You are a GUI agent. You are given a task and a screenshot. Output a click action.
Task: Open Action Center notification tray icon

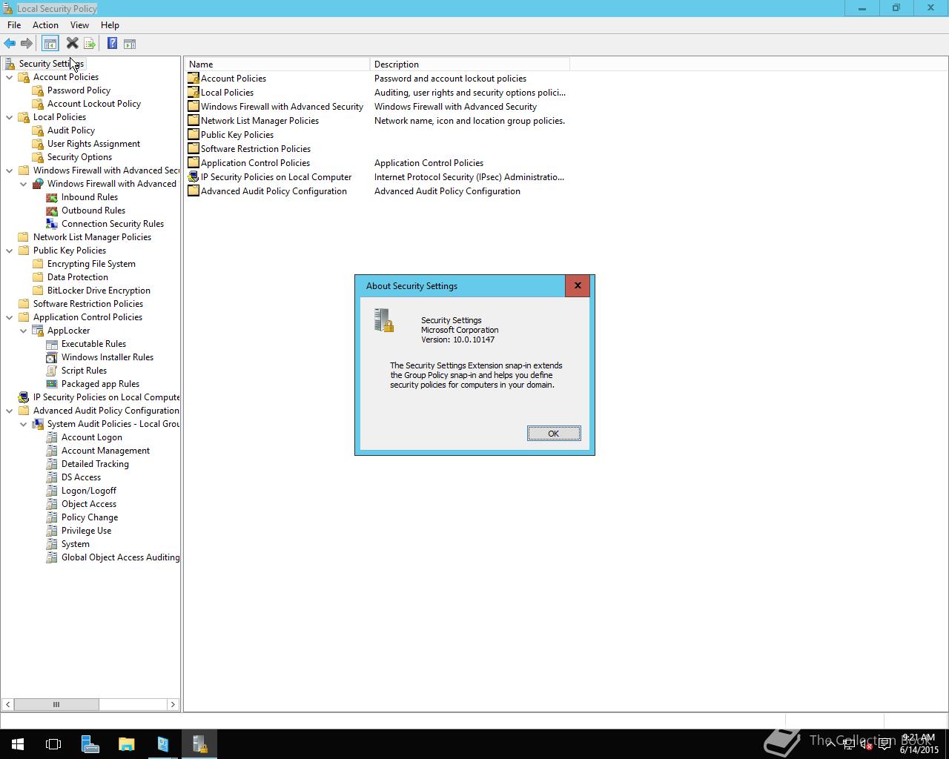click(x=884, y=744)
